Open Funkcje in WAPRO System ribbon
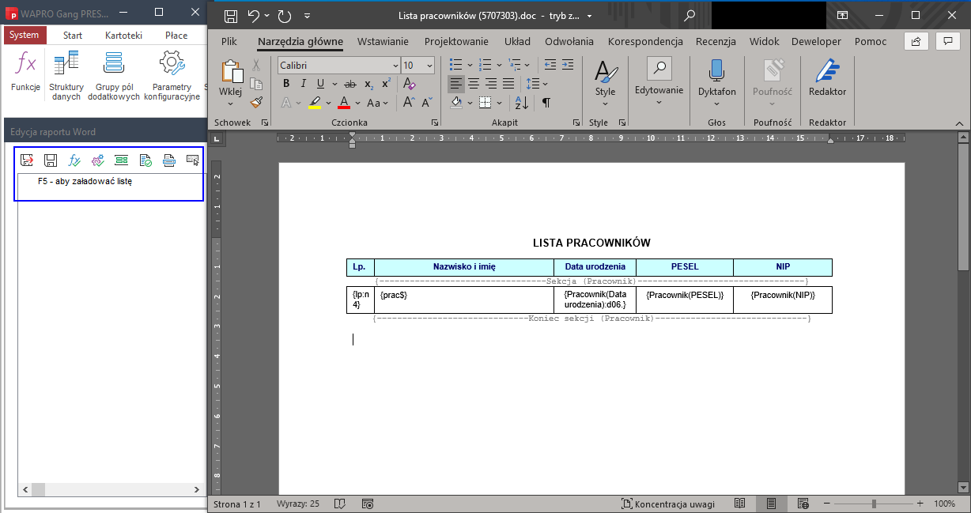 (26, 73)
